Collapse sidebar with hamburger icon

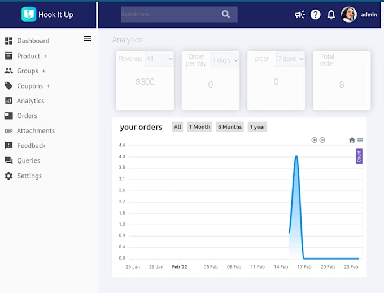tap(88, 38)
